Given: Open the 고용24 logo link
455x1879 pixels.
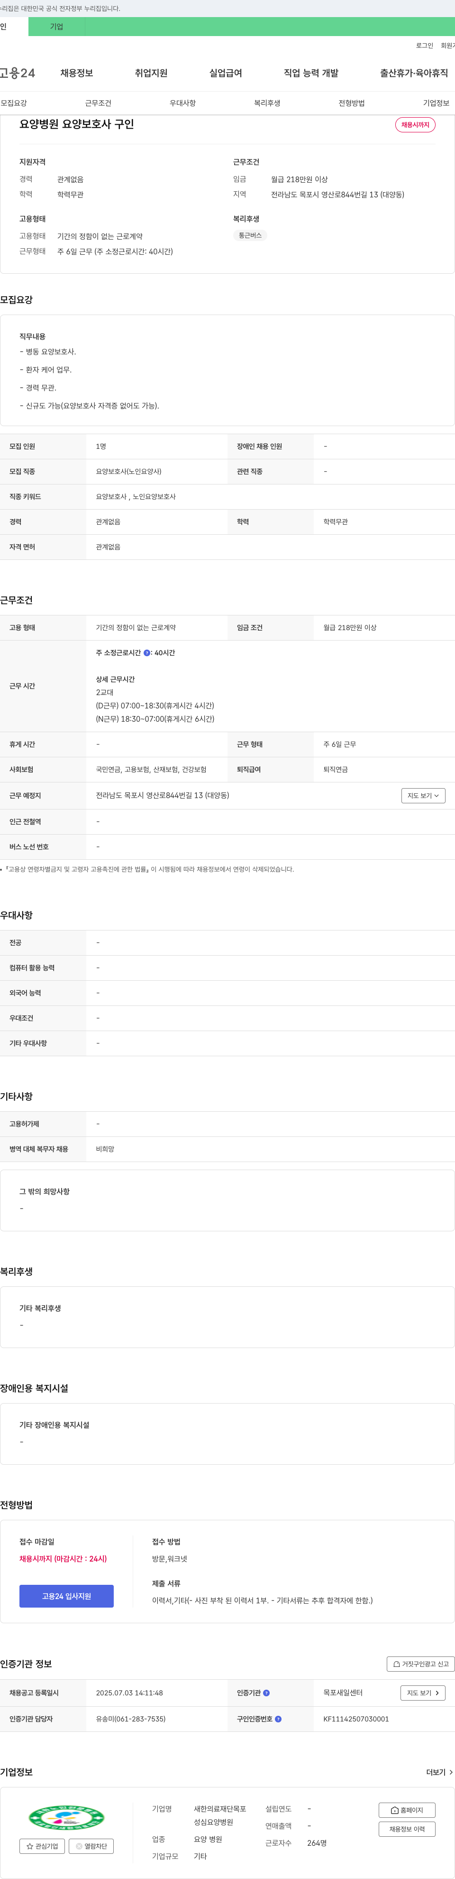Looking at the screenshot, I should pos(18,73).
